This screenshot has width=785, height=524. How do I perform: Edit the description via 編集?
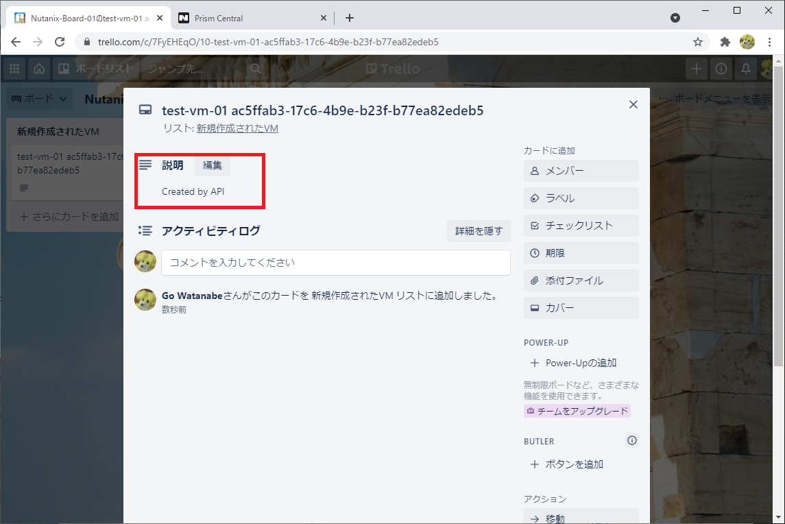(212, 165)
